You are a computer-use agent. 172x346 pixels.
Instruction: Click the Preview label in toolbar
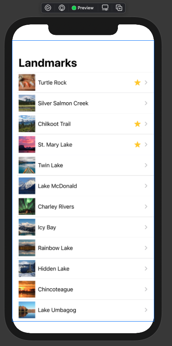[x=85, y=8]
